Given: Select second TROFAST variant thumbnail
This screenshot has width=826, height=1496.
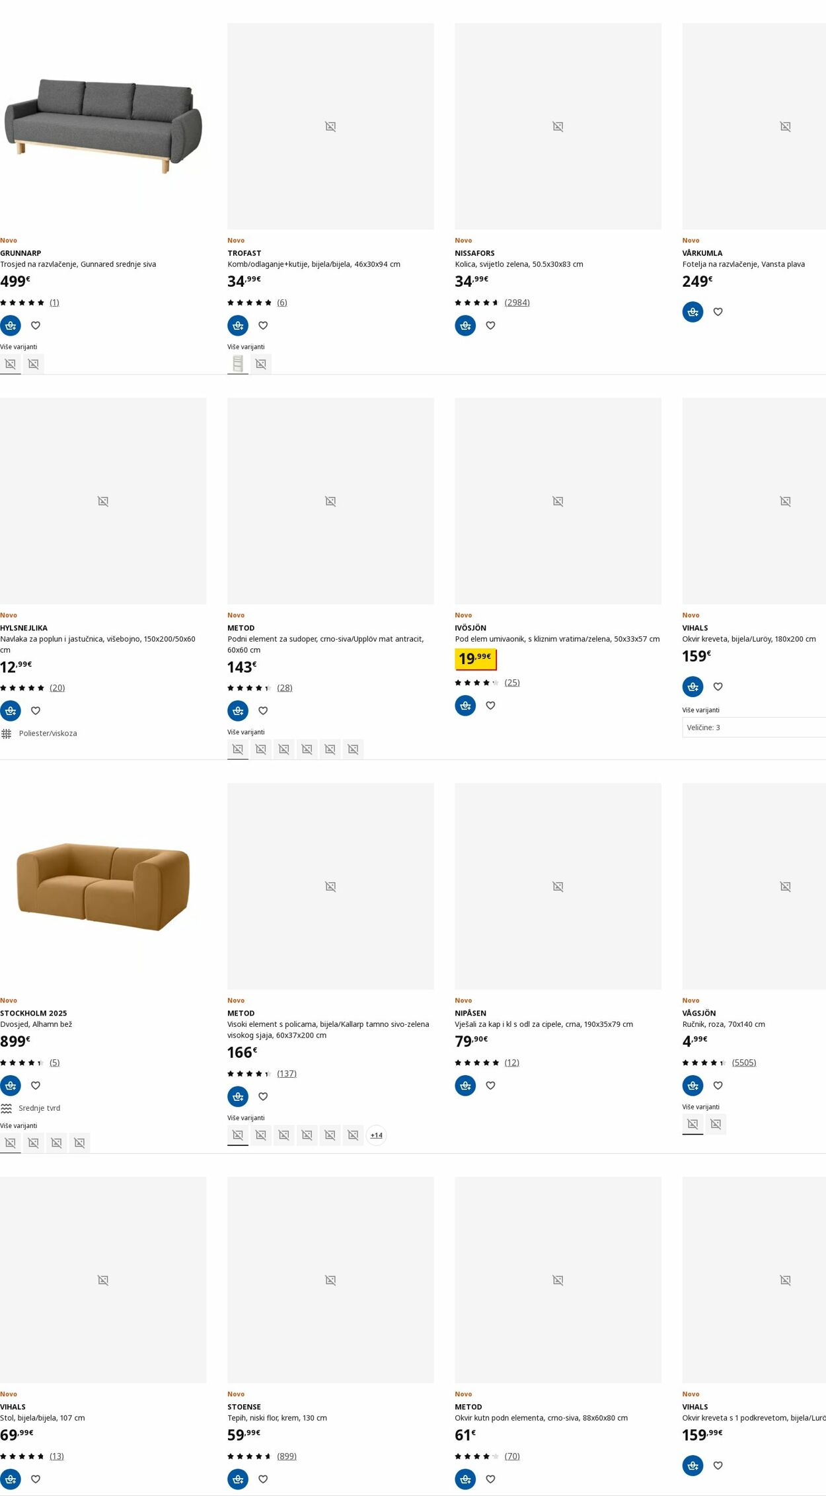Looking at the screenshot, I should coord(261,363).
